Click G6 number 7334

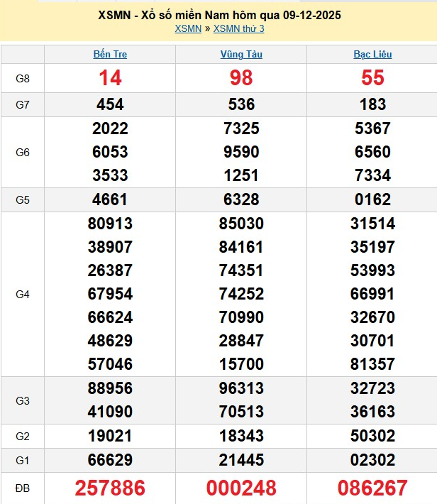pos(372,175)
